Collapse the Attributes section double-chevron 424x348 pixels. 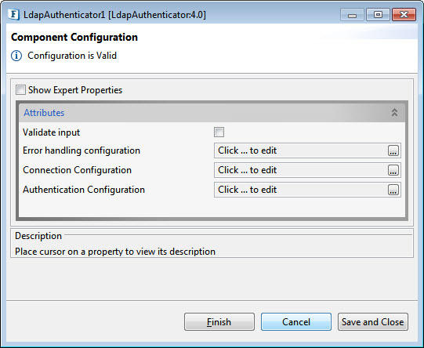pyautogui.click(x=394, y=113)
